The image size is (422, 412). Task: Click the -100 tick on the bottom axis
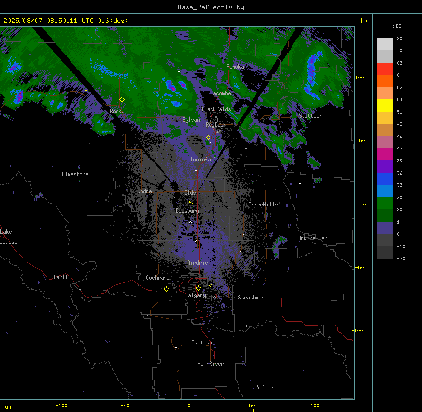point(61,405)
